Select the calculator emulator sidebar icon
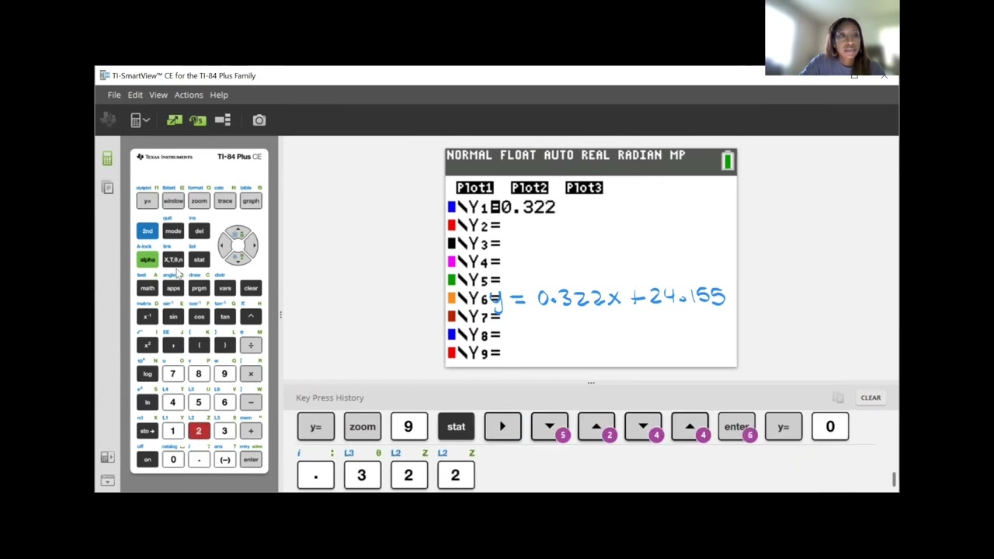994x559 pixels. [x=107, y=159]
